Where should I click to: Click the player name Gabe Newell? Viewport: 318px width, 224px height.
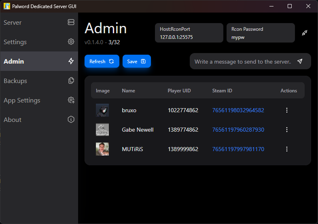138,130
